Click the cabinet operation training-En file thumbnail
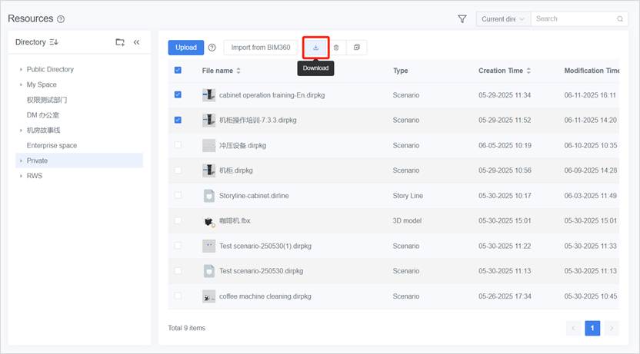 [x=209, y=95]
